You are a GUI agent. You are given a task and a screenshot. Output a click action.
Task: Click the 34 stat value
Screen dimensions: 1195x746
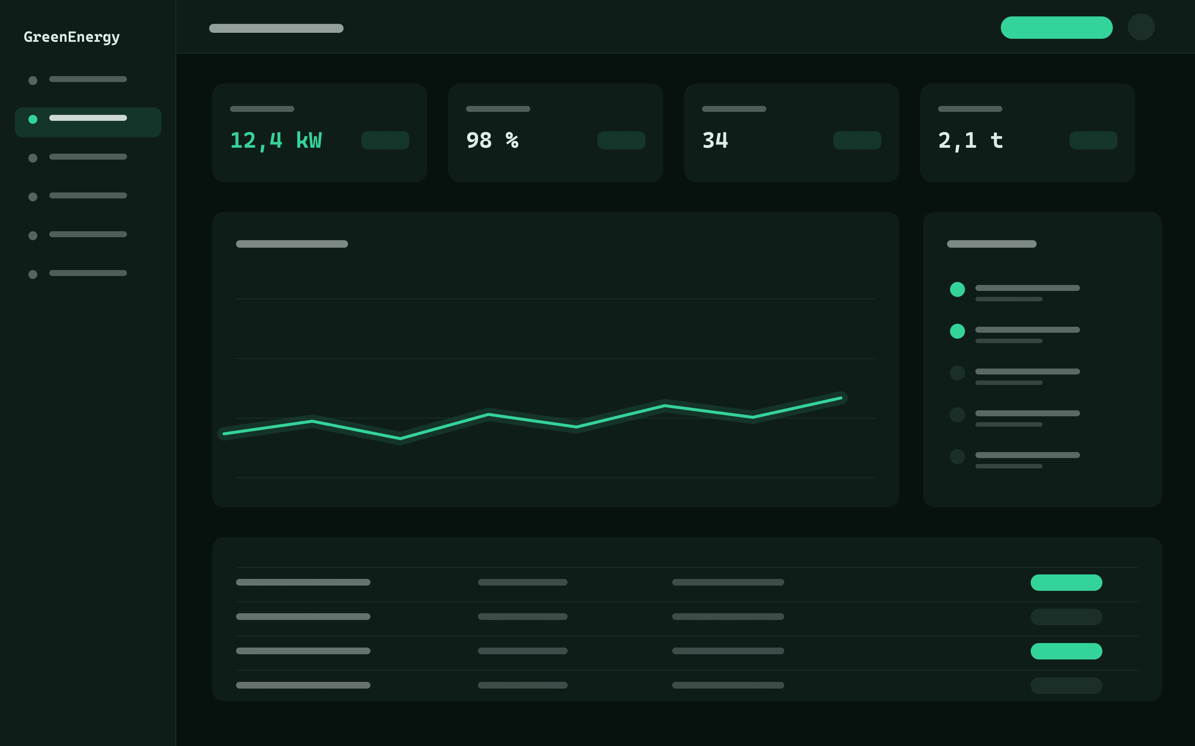tap(715, 140)
